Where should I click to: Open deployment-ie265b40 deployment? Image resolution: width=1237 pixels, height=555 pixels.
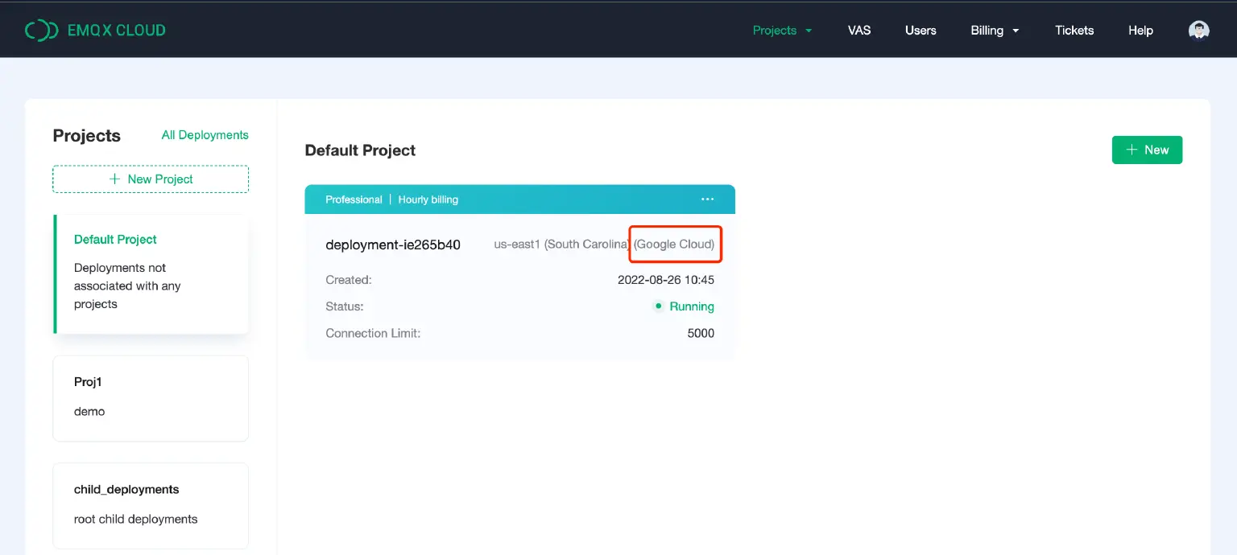coord(393,245)
